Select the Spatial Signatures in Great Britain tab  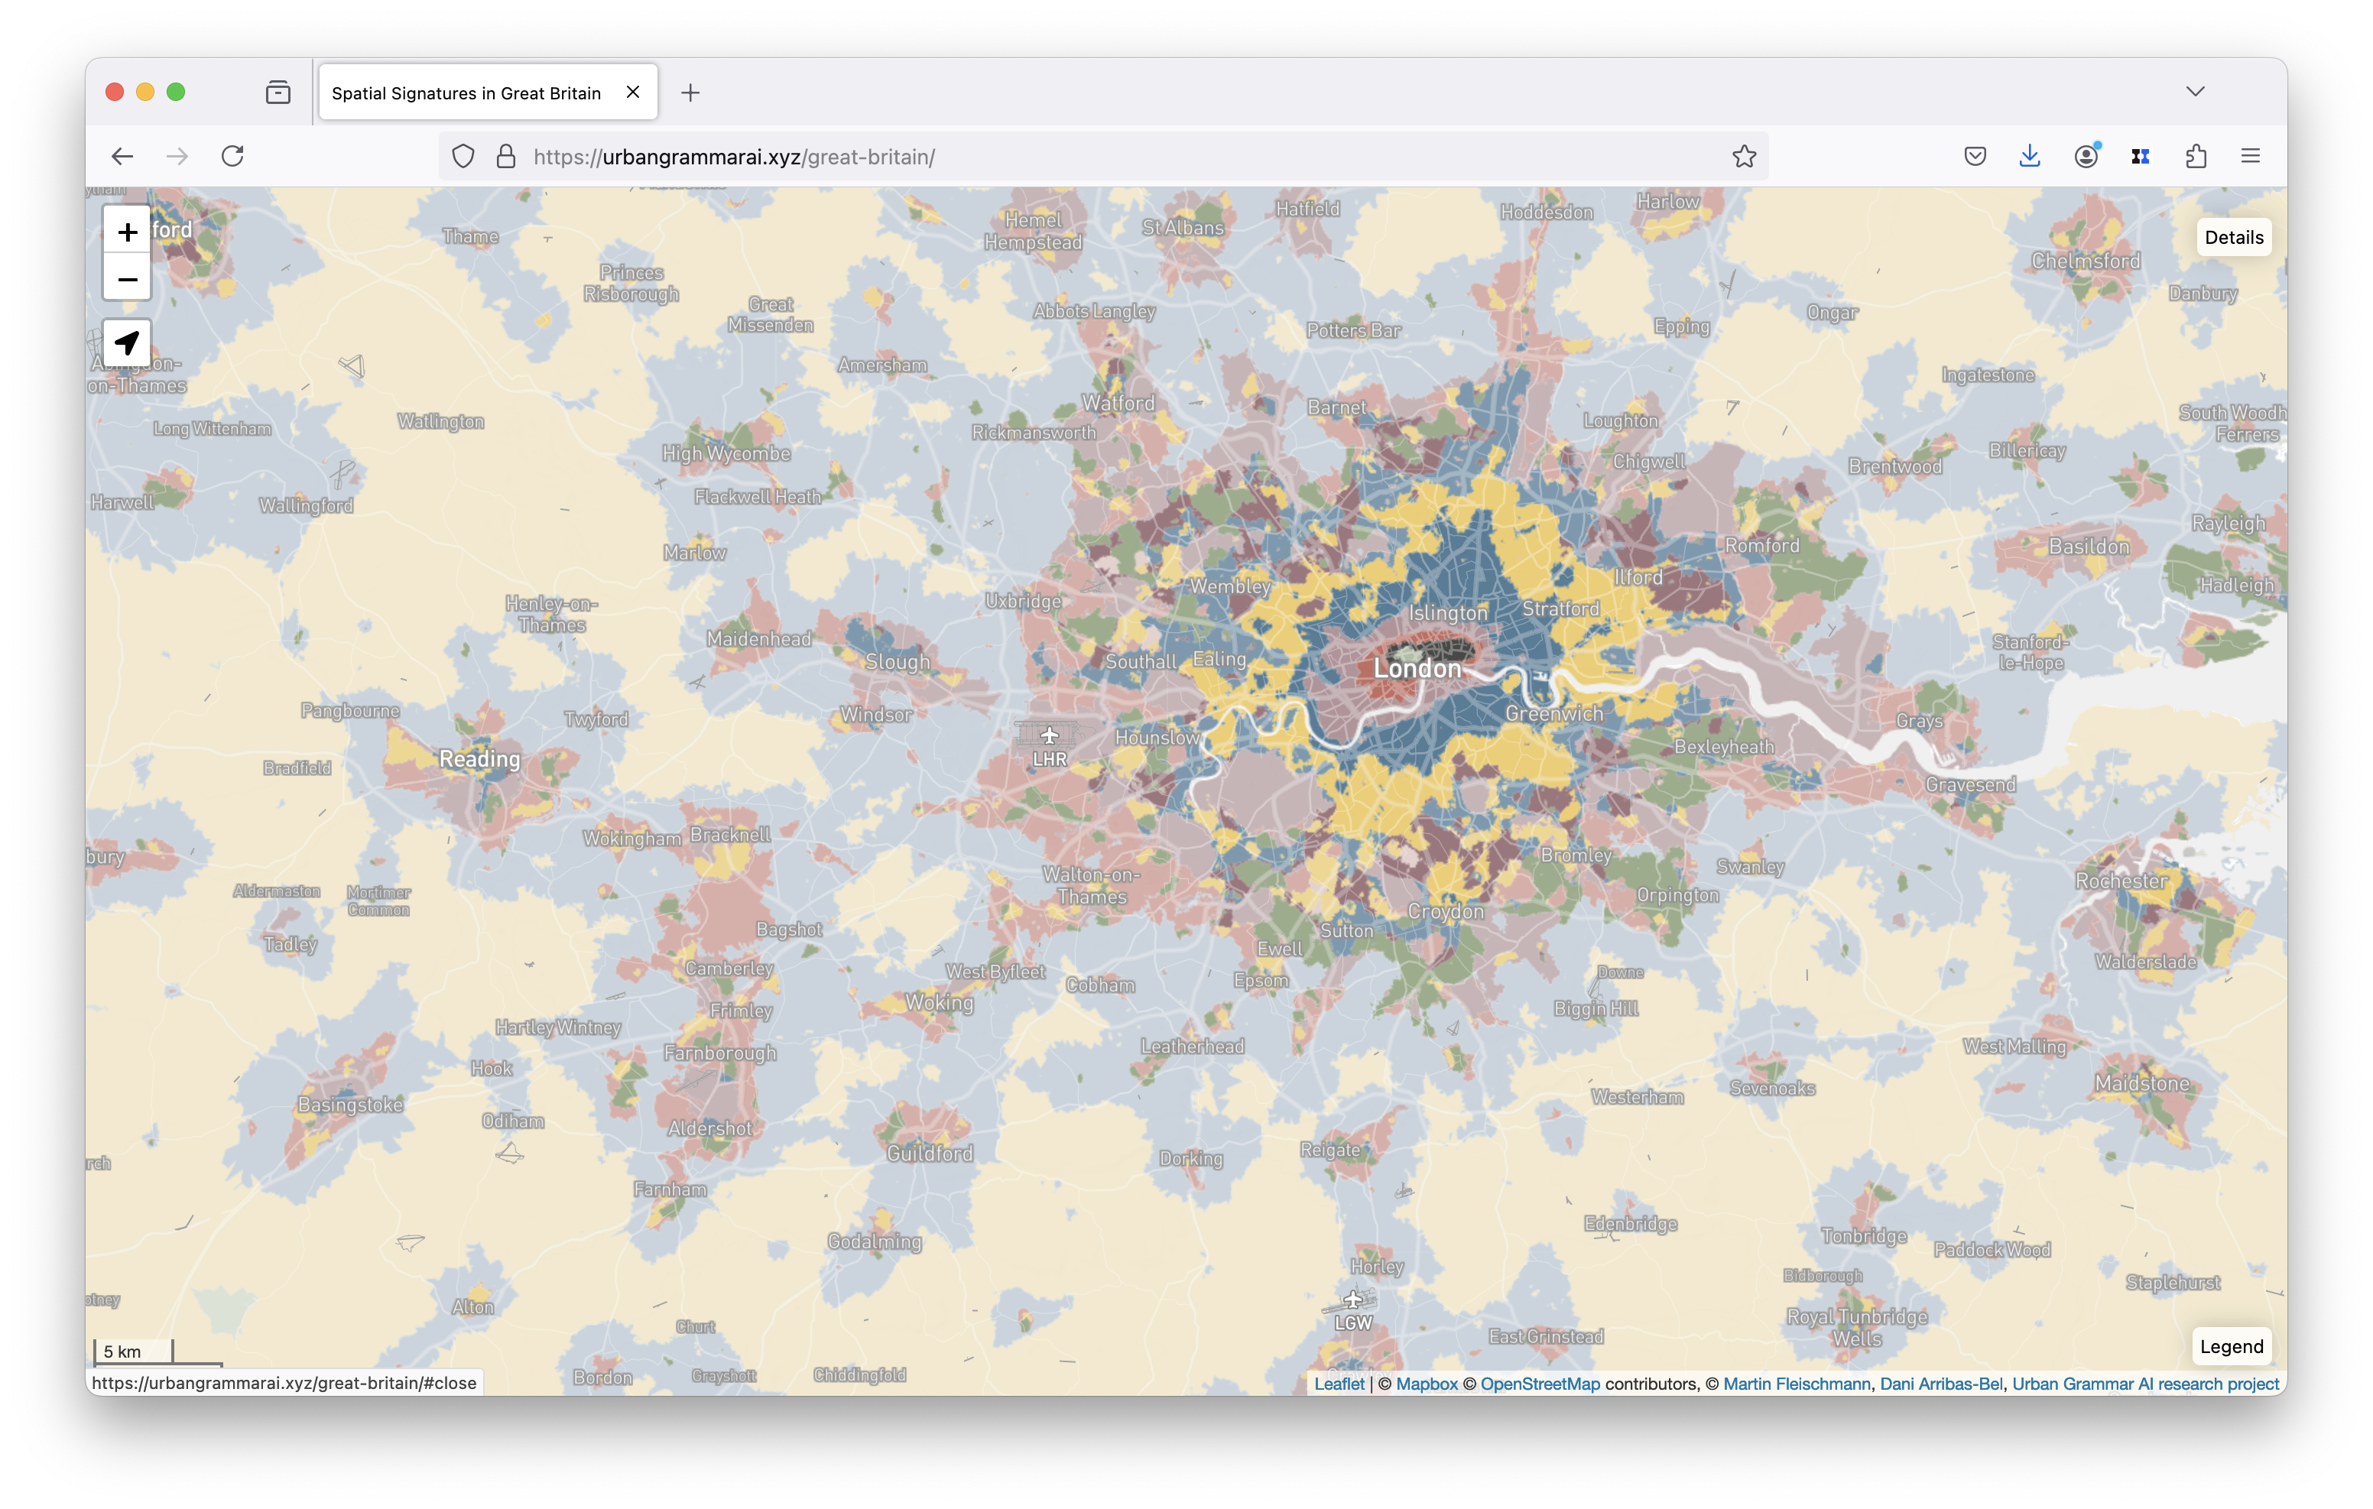pyautogui.click(x=466, y=92)
